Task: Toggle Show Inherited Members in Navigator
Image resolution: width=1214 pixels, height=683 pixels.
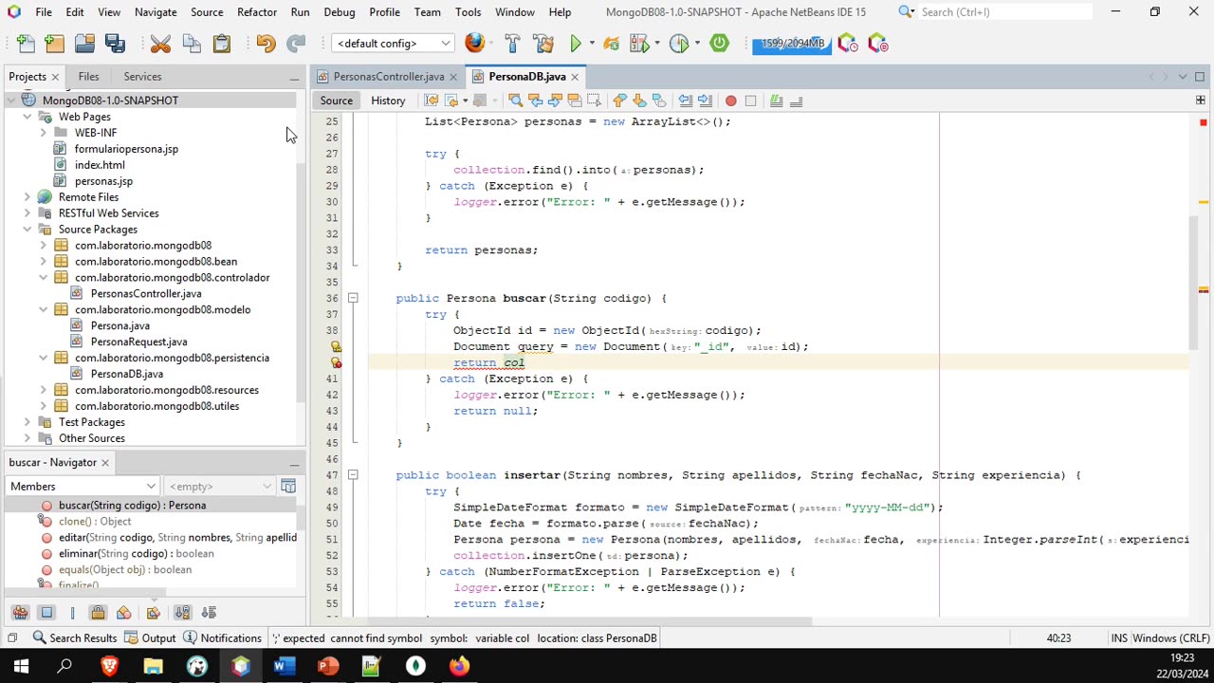Action: click(20, 612)
